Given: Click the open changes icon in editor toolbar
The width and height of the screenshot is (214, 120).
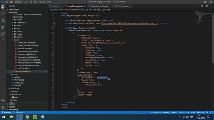Looking at the screenshot, I should point(202,6).
